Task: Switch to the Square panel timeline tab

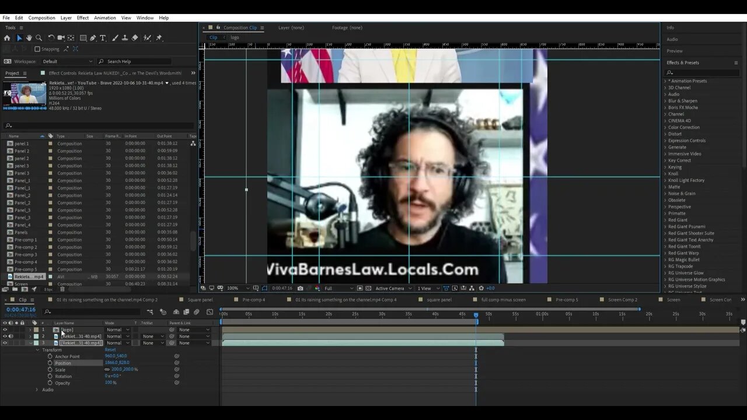Action: pos(200,300)
